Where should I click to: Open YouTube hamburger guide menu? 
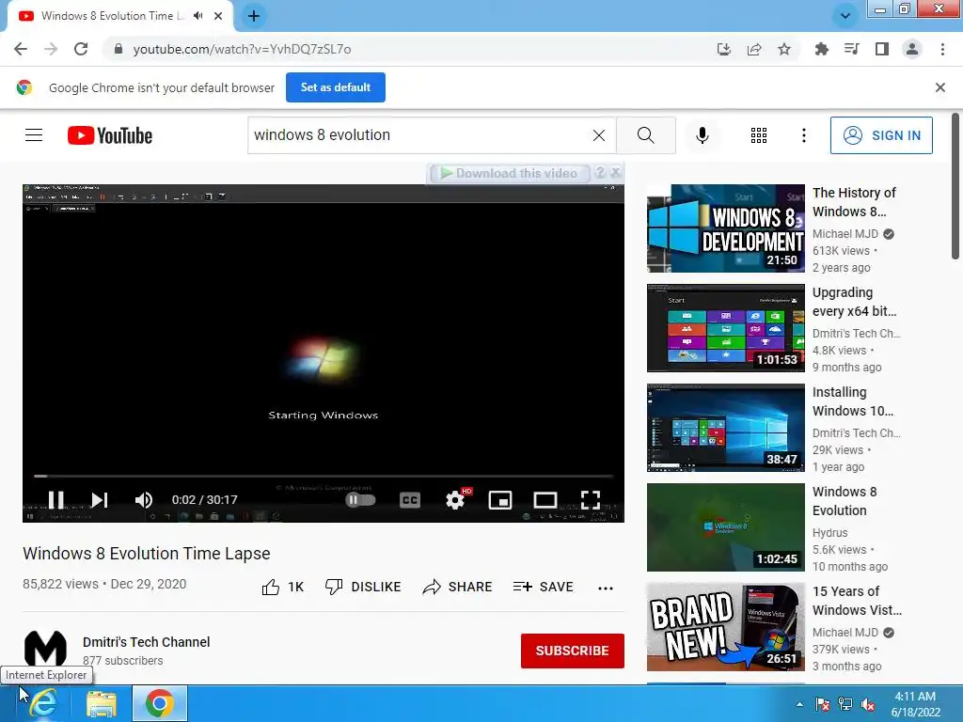pos(34,135)
